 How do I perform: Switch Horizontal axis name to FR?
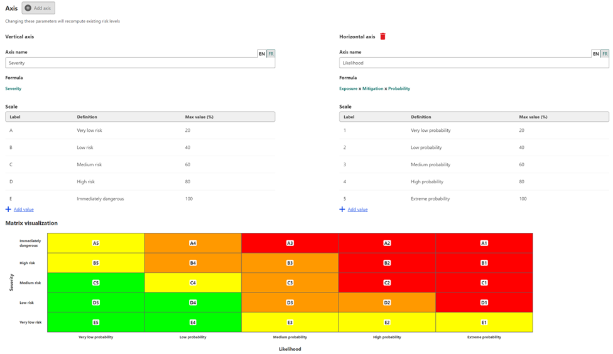(x=605, y=54)
